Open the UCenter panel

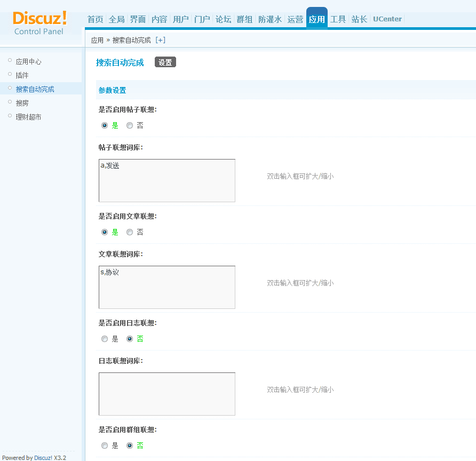[387, 19]
